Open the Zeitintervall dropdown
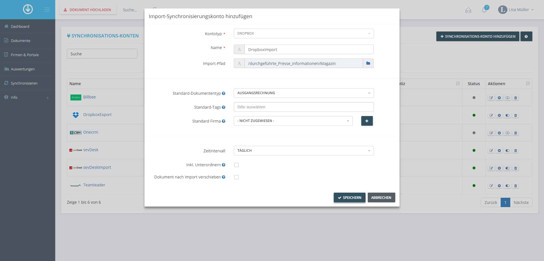 [304, 151]
